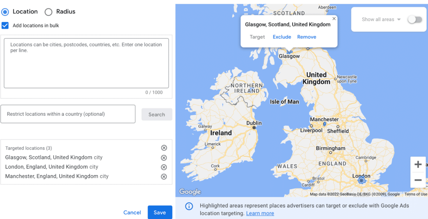This screenshot has width=428, height=219.
Task: Click the info icon next to highlighted areas note
Action: [x=189, y=206]
